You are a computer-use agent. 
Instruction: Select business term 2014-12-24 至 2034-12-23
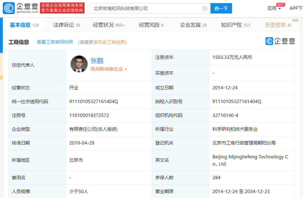click(x=241, y=192)
